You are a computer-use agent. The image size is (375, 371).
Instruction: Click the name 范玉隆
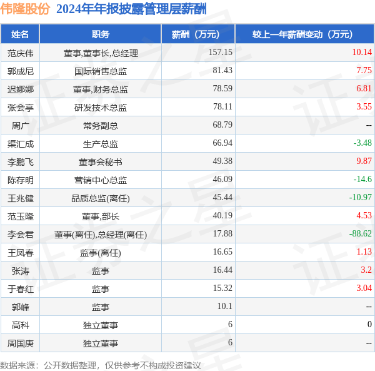pos(21,216)
